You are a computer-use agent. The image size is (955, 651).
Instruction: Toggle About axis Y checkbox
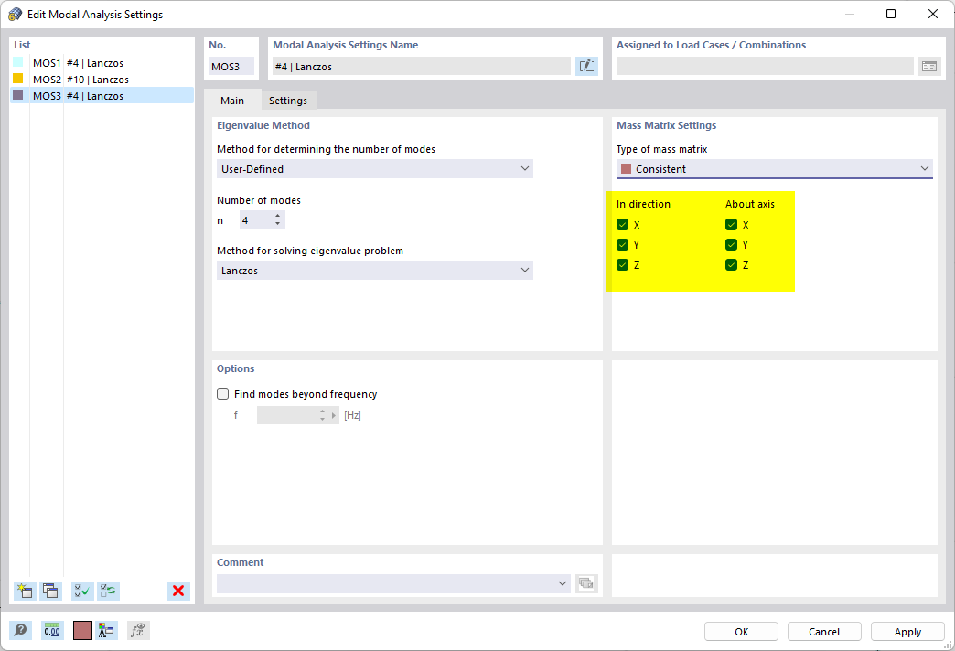click(x=732, y=245)
